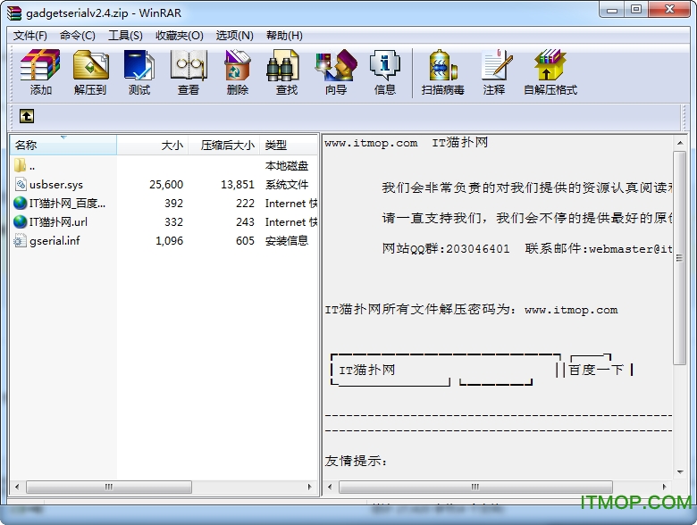The image size is (697, 525).
Task: Click the size value 1,096
Action: pos(170,241)
